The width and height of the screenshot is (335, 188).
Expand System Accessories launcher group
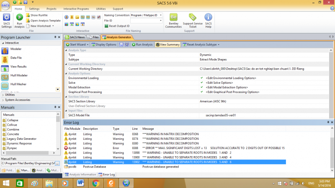[x=30, y=100]
